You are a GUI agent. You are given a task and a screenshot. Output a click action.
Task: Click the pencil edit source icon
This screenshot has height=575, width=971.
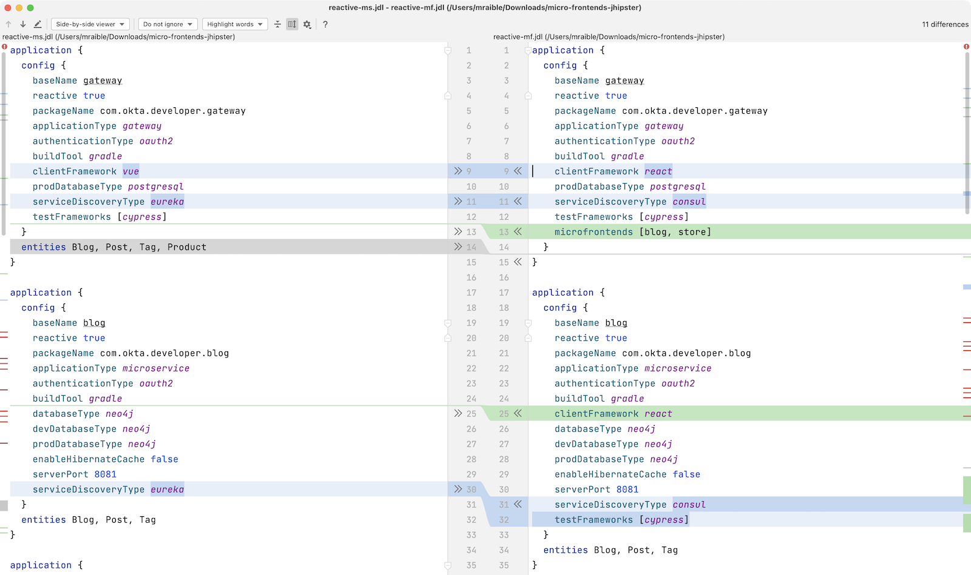(x=38, y=24)
